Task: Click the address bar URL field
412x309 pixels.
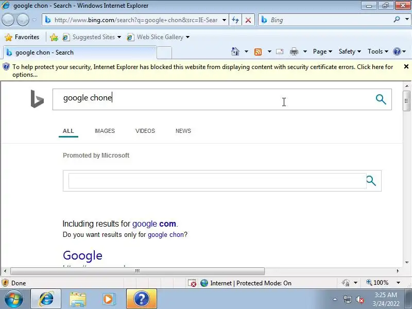Action: coord(135,20)
